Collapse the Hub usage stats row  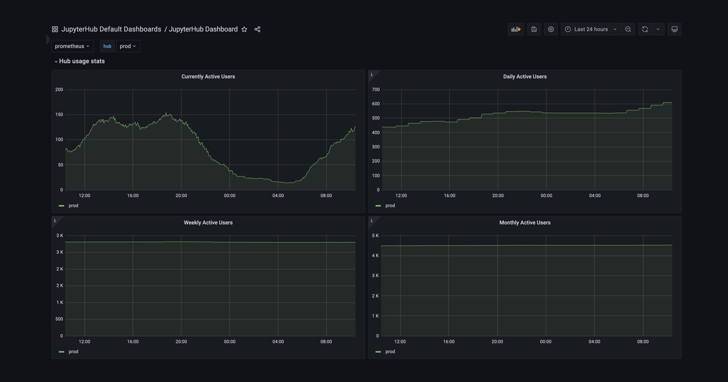coord(79,61)
